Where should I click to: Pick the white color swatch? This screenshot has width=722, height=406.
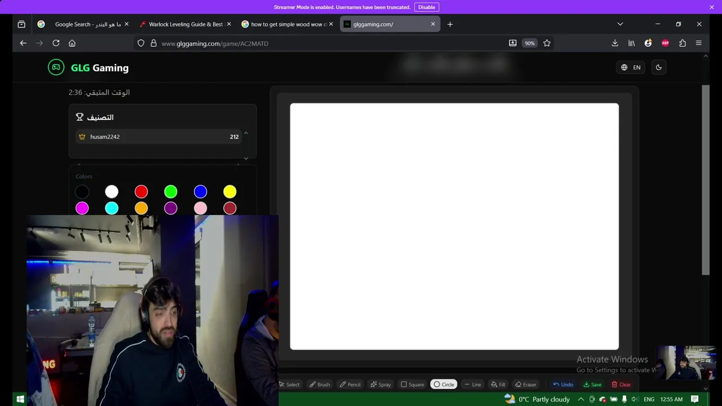coord(112,192)
